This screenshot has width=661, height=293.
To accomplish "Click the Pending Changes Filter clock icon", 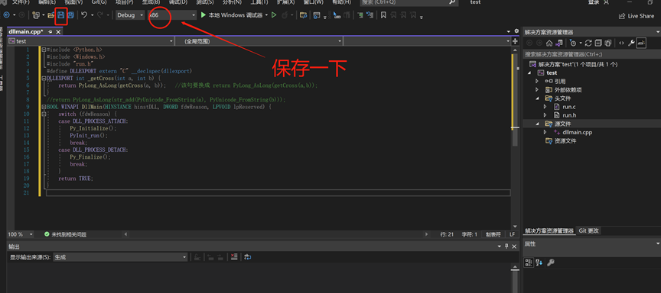I will click(572, 43).
